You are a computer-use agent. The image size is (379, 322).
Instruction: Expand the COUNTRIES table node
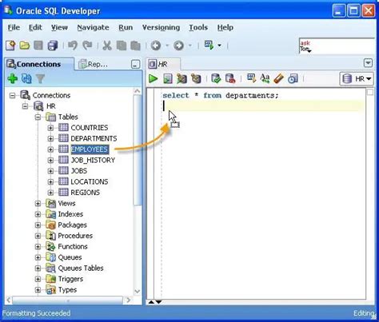pos(50,128)
